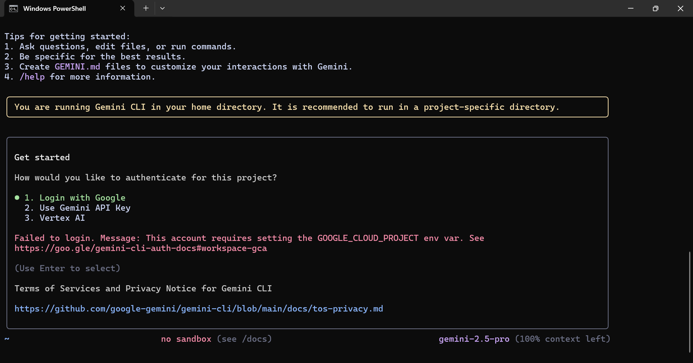Open a new terminal tab with plus
The width and height of the screenshot is (693, 363).
pos(146,8)
